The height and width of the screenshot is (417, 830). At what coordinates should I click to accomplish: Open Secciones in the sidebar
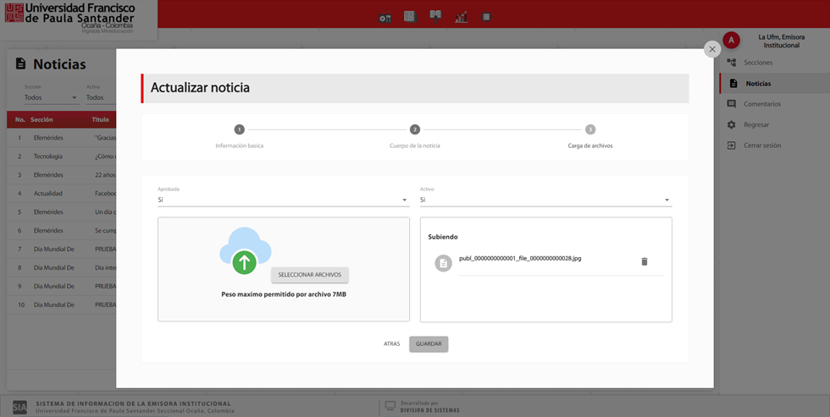pyautogui.click(x=758, y=63)
